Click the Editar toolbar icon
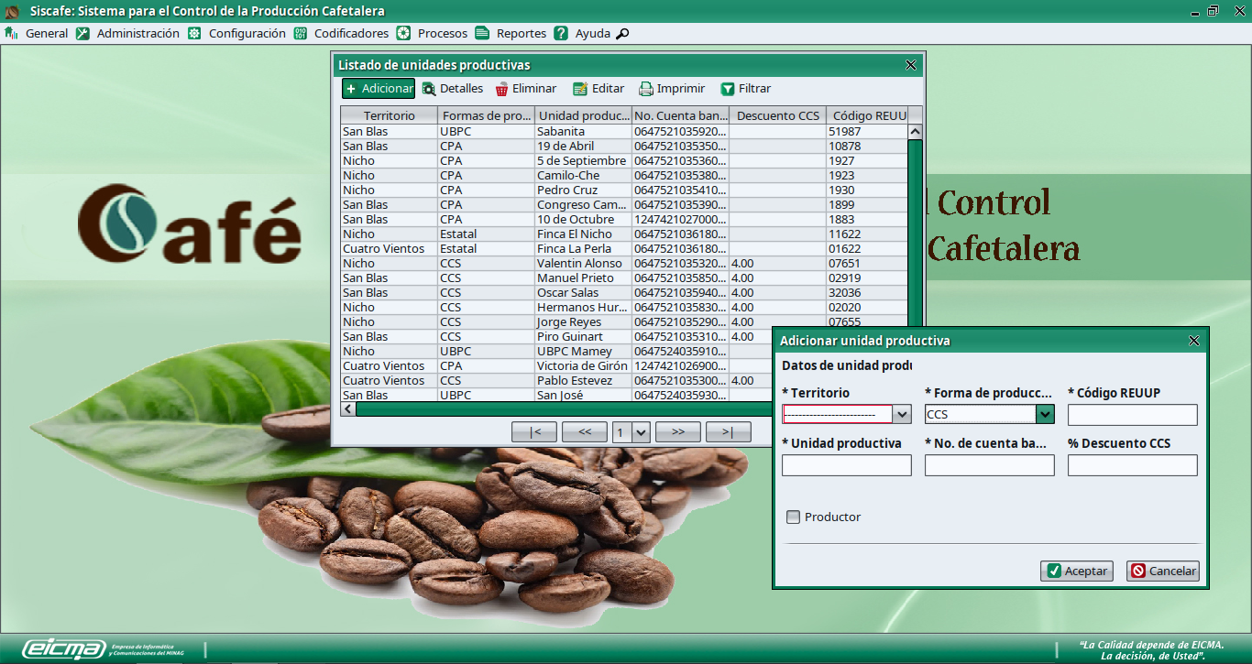Viewport: 1252px width, 664px height. (x=579, y=89)
